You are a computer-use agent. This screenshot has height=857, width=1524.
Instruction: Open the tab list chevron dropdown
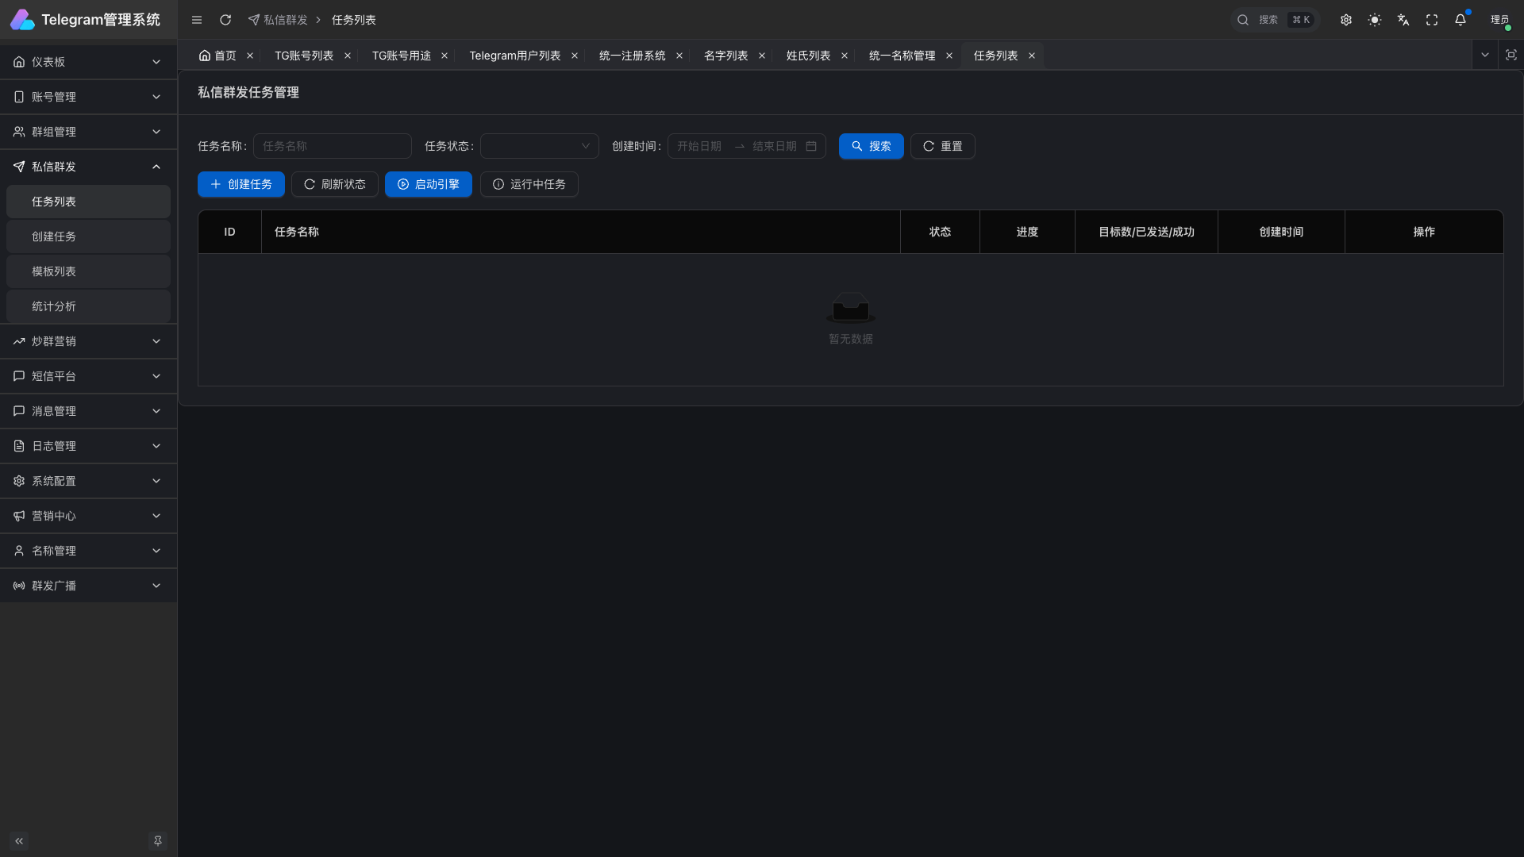click(1485, 55)
